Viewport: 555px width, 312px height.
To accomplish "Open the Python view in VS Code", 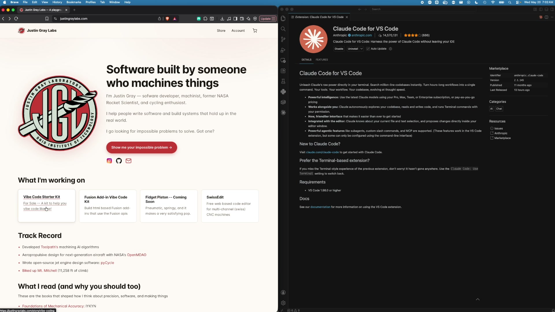I will pos(283,92).
